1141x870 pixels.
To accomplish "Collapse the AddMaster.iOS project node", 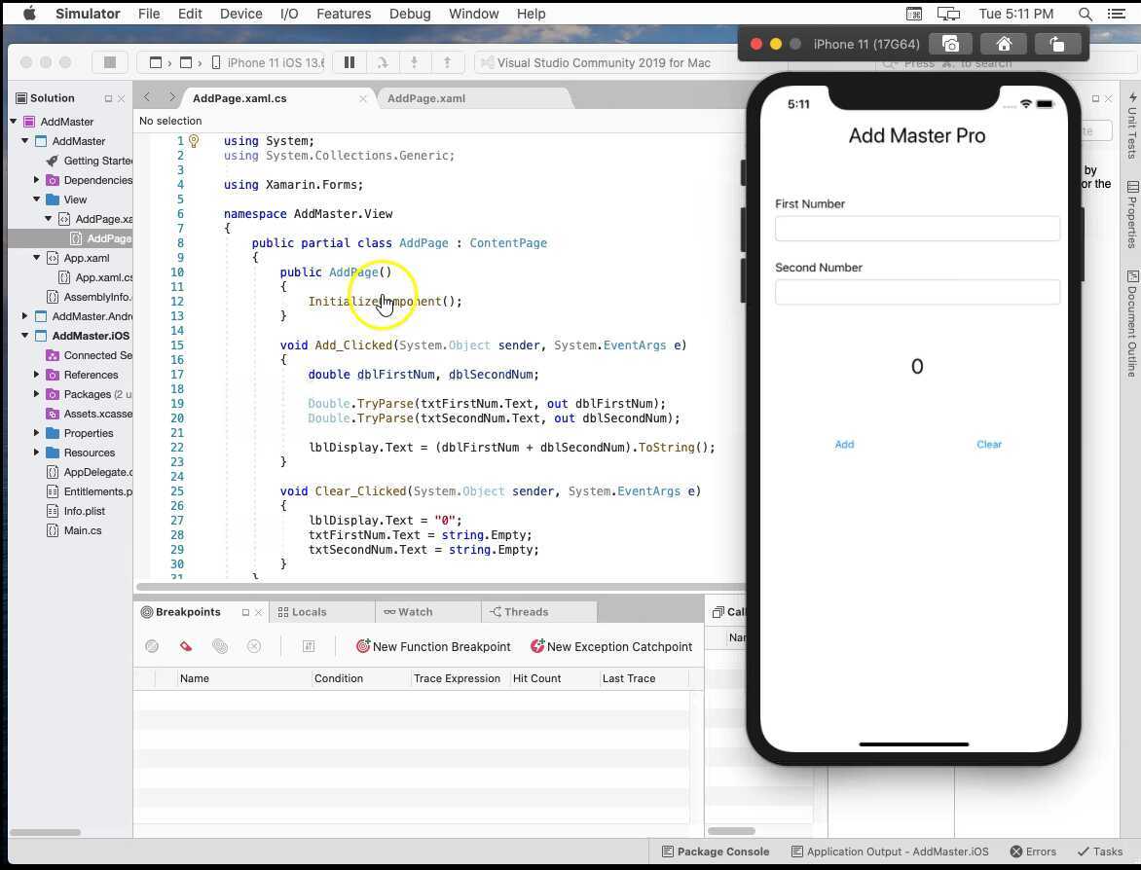I will [x=23, y=335].
